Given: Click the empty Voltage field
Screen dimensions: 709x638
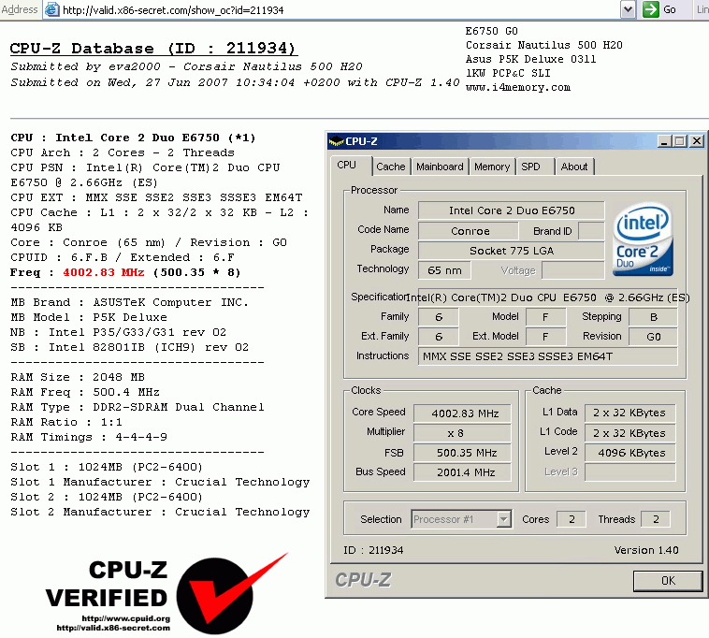Looking at the screenshot, I should point(572,270).
